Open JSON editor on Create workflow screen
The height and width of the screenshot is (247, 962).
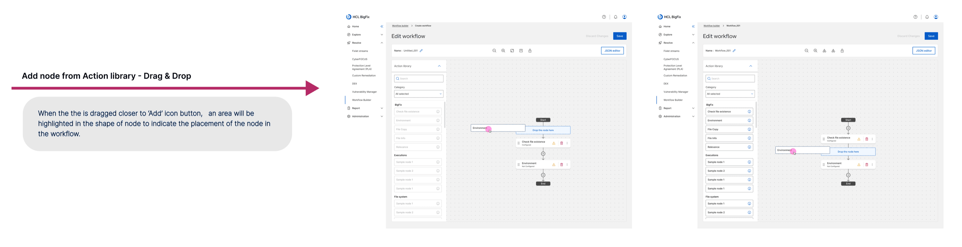(x=612, y=51)
